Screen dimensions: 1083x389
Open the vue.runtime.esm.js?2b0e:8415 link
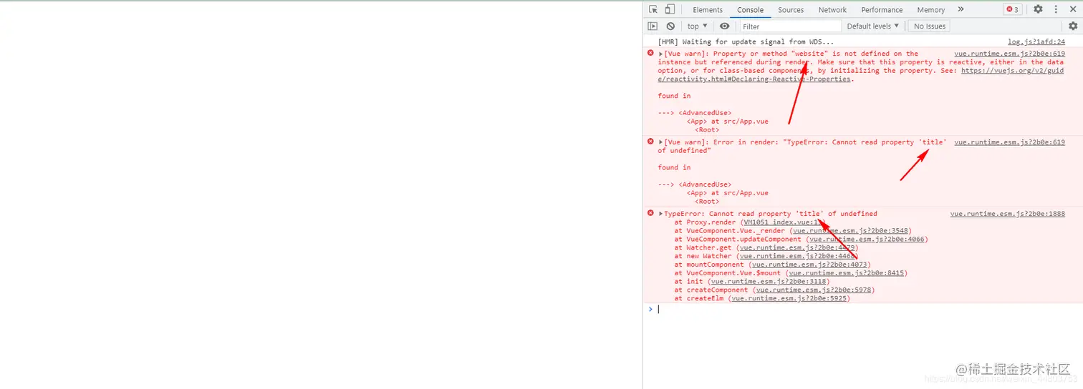(847, 273)
